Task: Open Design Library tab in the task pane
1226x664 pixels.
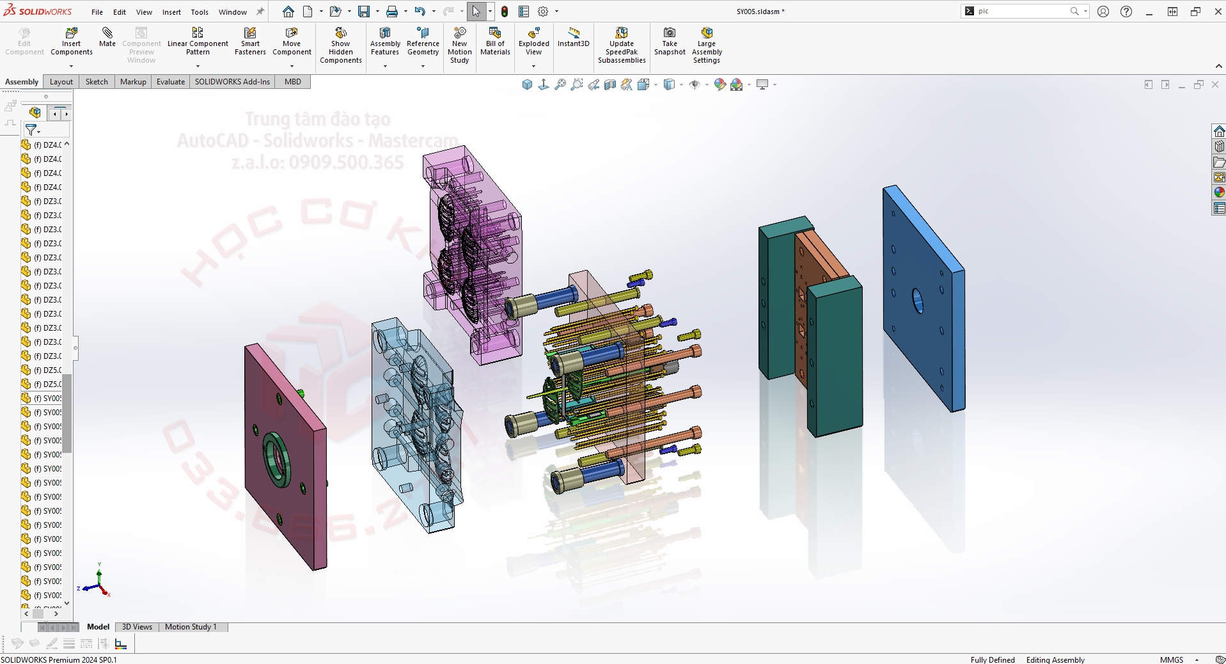Action: coord(1219,146)
